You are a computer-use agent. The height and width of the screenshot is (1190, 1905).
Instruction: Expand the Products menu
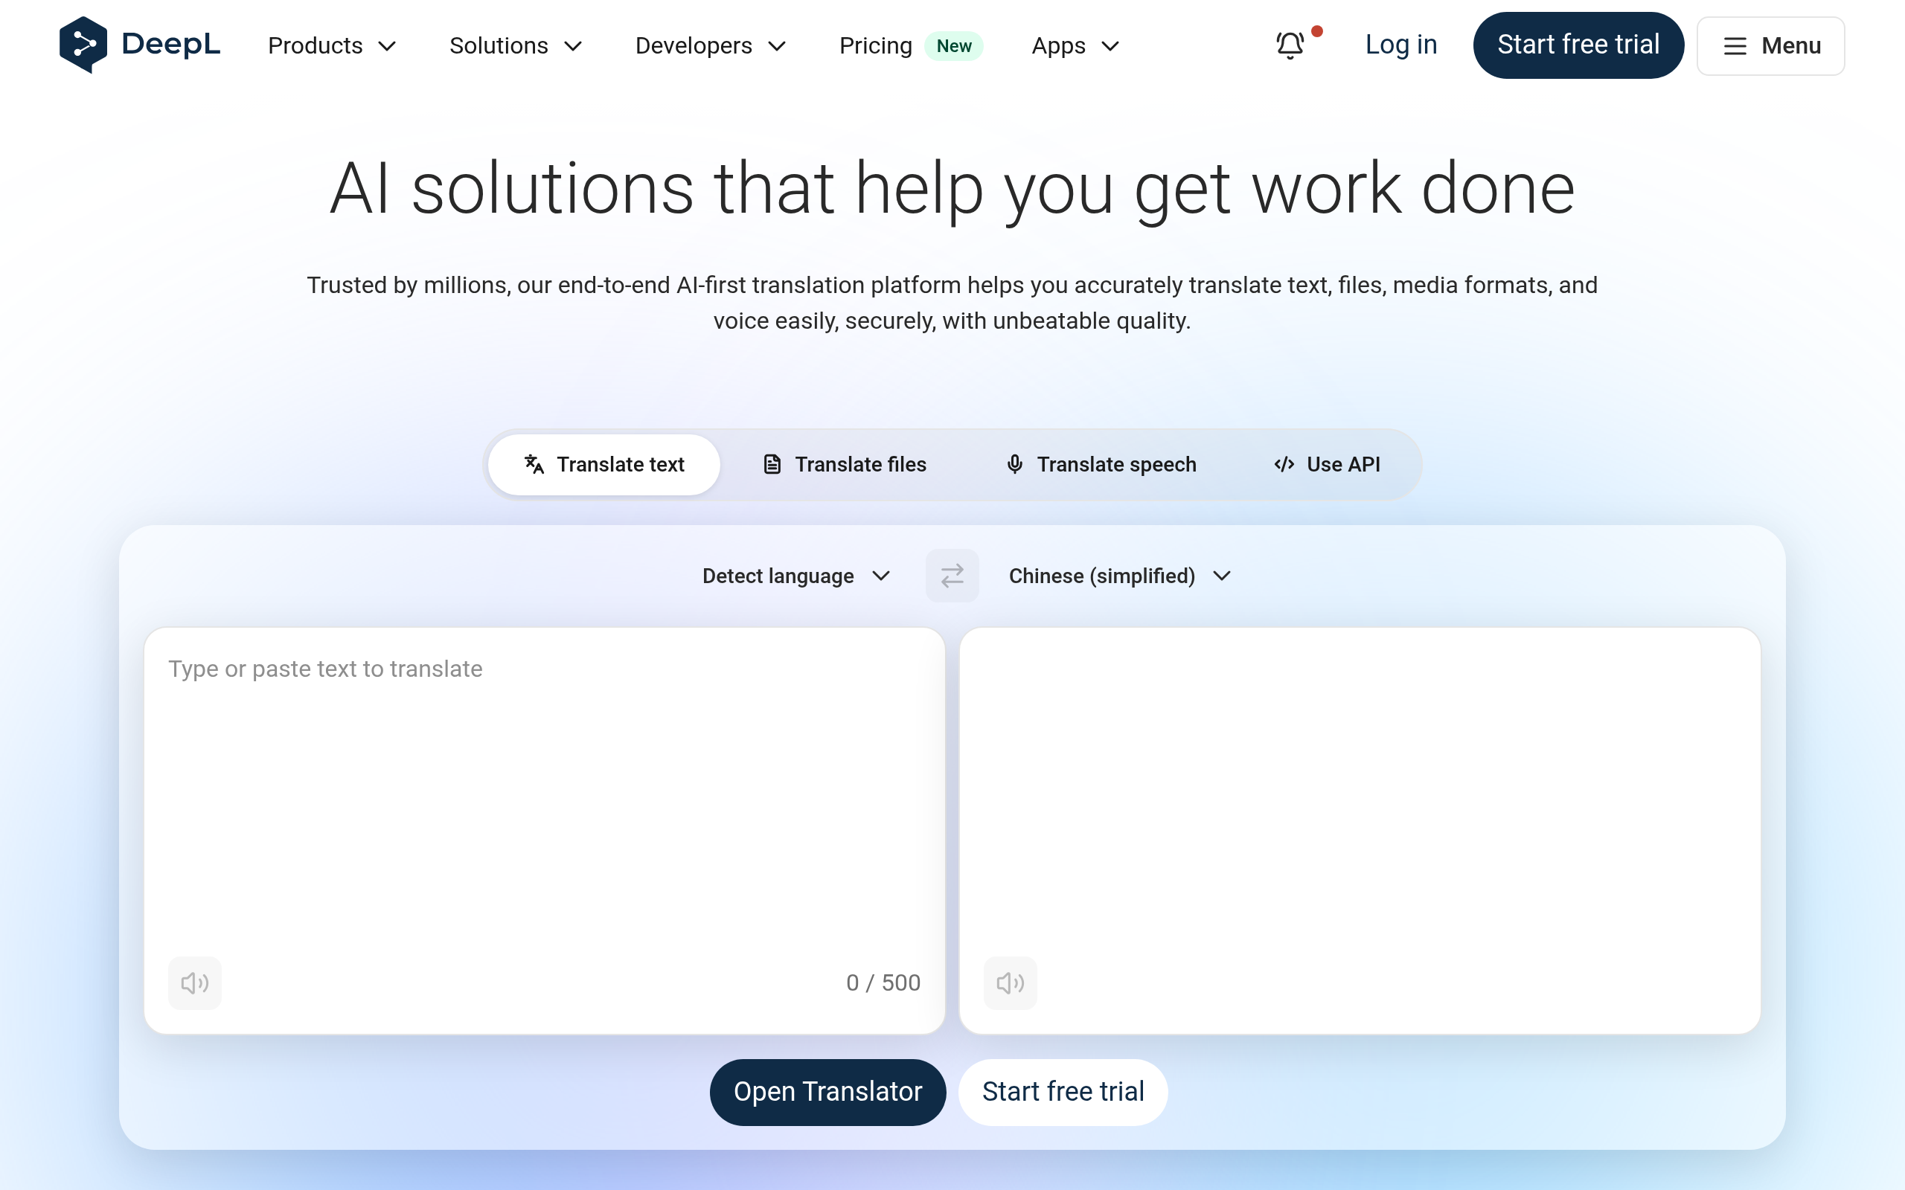(x=331, y=45)
